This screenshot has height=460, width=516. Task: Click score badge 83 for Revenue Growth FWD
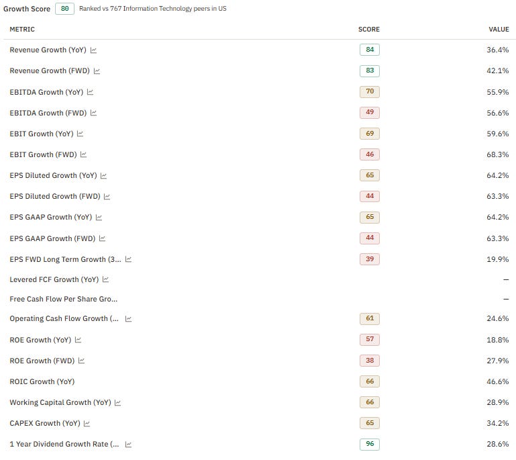370,71
